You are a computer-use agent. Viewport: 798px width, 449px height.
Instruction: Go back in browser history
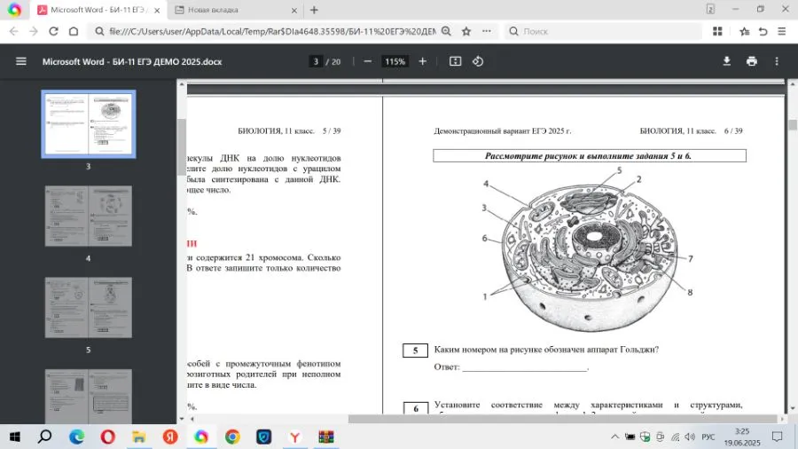click(13, 32)
